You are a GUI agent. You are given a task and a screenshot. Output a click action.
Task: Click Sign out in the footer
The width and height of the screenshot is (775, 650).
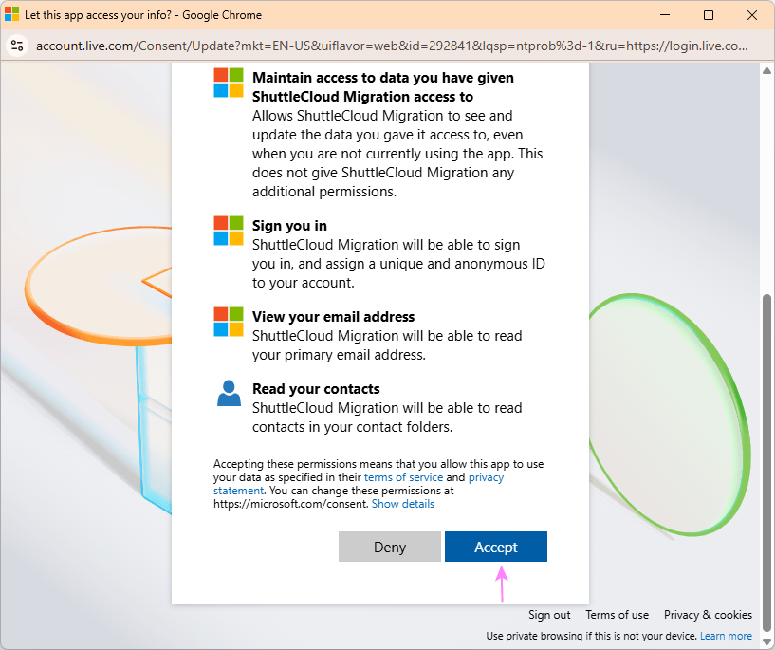tap(549, 615)
